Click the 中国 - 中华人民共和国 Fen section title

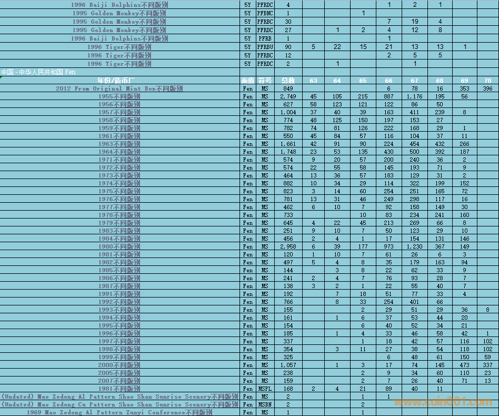pos(38,72)
